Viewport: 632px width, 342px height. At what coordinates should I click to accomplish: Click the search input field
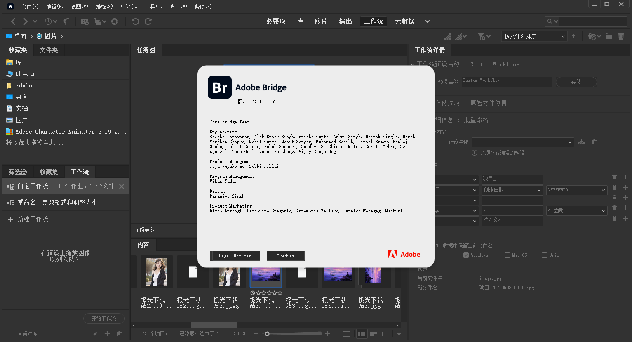593,21
